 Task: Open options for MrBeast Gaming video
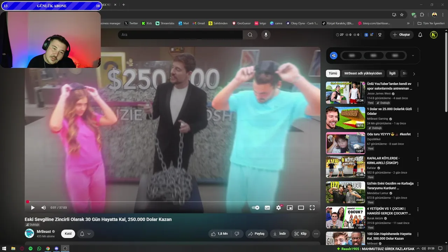[x=418, y=110]
